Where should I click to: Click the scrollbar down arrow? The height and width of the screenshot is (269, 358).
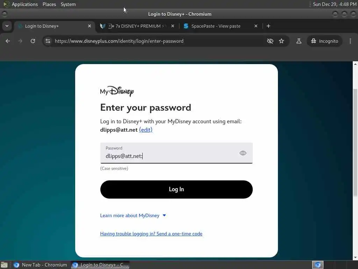pos(355,258)
